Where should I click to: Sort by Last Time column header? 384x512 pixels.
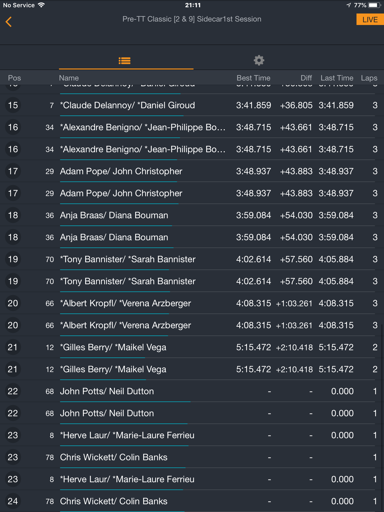[x=337, y=78]
